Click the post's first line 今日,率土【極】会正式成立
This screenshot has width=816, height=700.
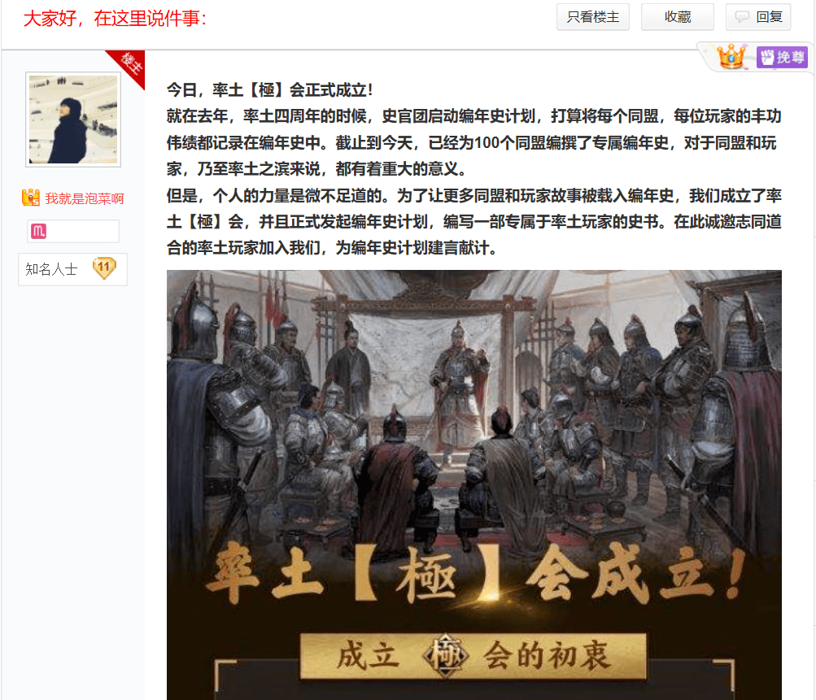(x=269, y=89)
